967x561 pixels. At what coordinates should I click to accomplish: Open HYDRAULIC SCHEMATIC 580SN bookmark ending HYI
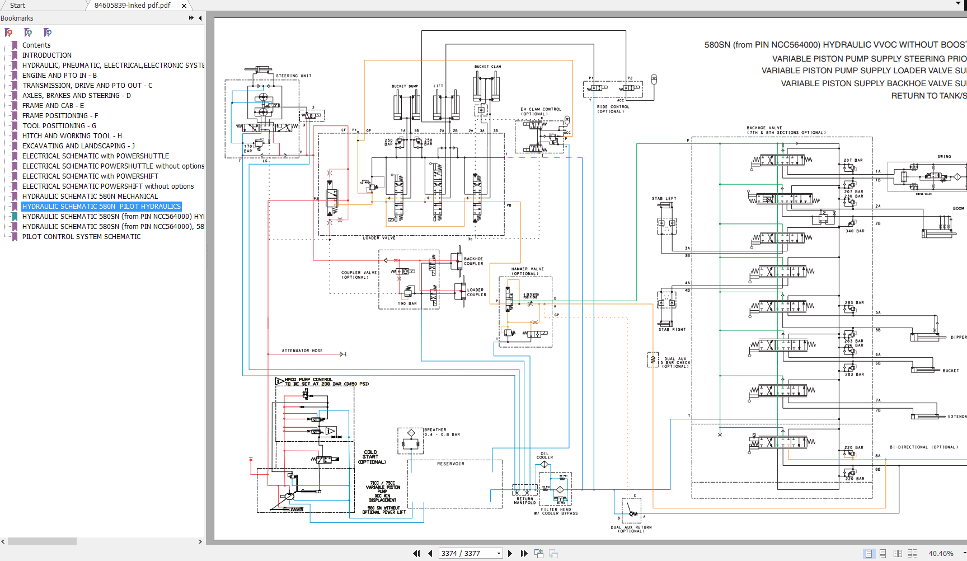click(114, 217)
